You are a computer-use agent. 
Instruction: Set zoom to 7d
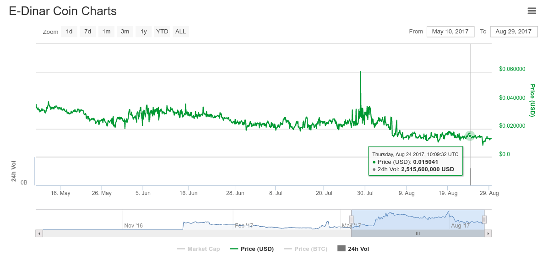tap(88, 32)
